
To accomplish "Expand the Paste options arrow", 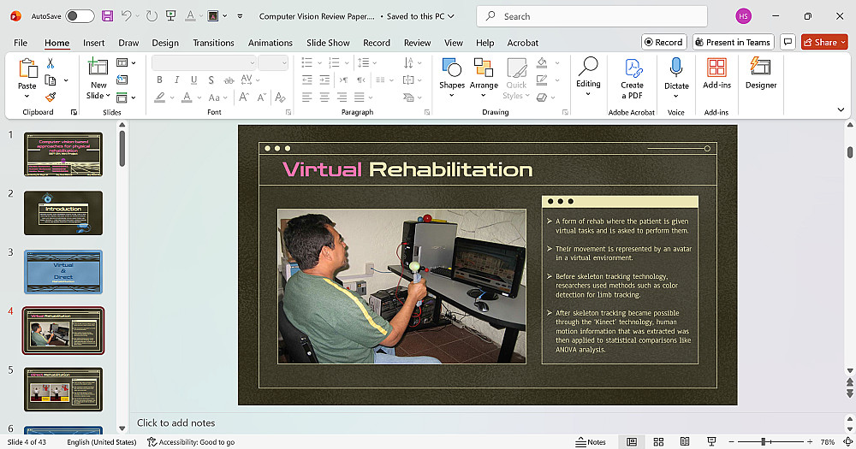I will click(27, 97).
